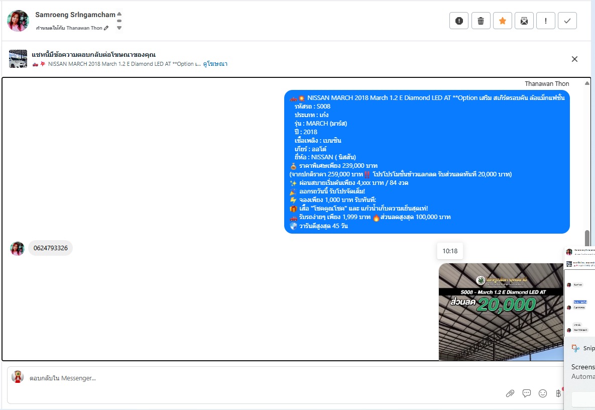Flag conversation as priority with exclamation icon
595x410 pixels.
(546, 21)
